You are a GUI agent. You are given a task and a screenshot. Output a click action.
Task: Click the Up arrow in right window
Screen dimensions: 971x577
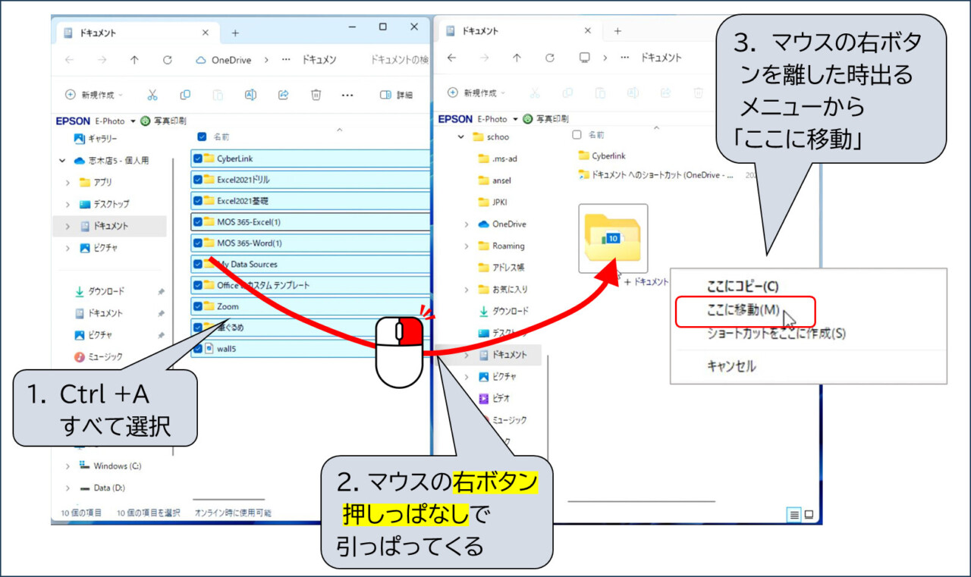pos(517,58)
